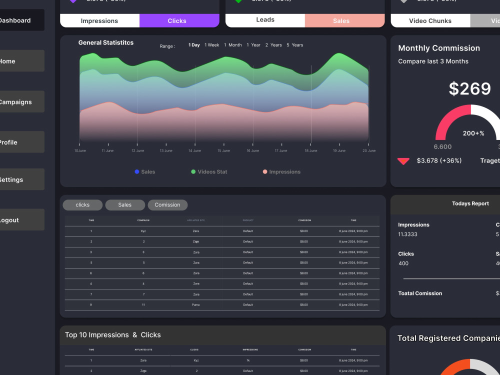The image size is (500, 375).
Task: Click the COMPAIGN column header
Action: (143, 220)
